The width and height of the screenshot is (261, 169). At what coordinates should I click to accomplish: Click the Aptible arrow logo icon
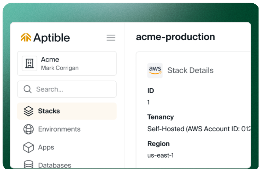click(26, 38)
